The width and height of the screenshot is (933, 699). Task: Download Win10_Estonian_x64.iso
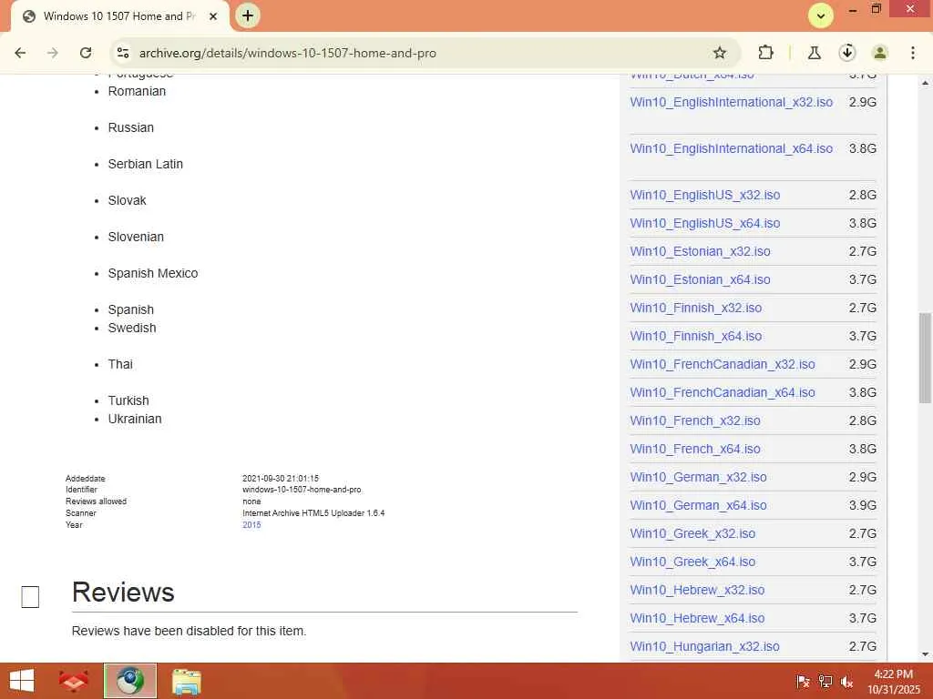point(701,280)
